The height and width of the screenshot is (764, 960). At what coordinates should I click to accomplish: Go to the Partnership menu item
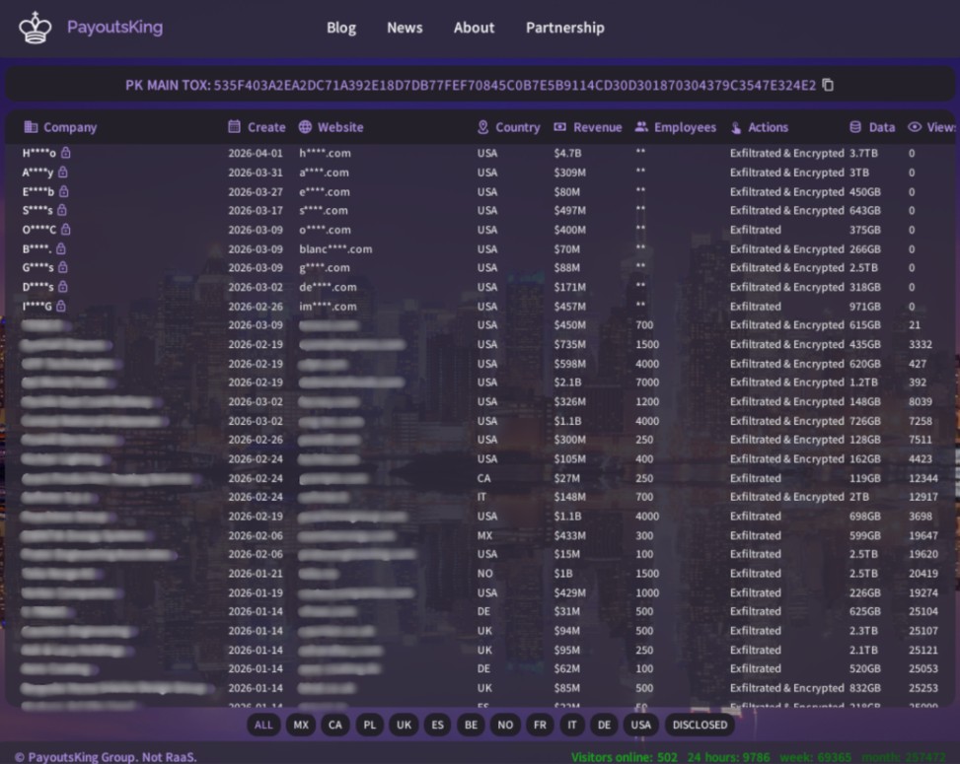click(564, 28)
